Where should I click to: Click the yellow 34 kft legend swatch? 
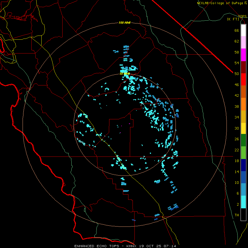click(243, 128)
